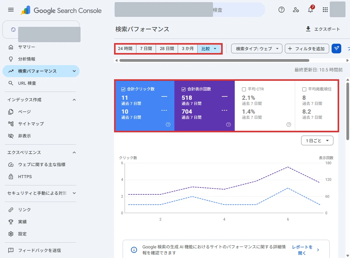Click the 実績 trophy icon
Viewport: 350px width, 258px height.
pos(11,222)
